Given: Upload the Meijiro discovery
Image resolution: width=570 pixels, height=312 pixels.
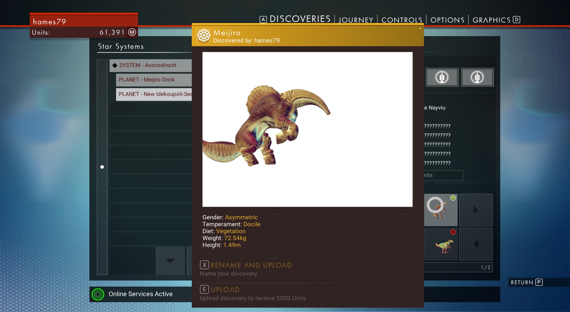Looking at the screenshot, I should coord(225,290).
